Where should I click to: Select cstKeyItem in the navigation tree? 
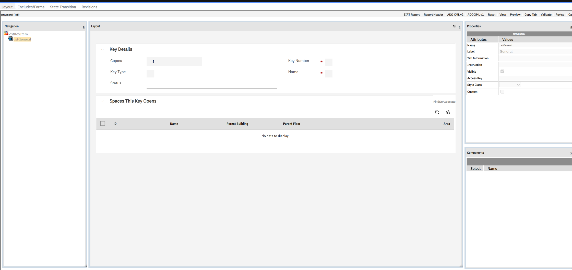(18, 34)
